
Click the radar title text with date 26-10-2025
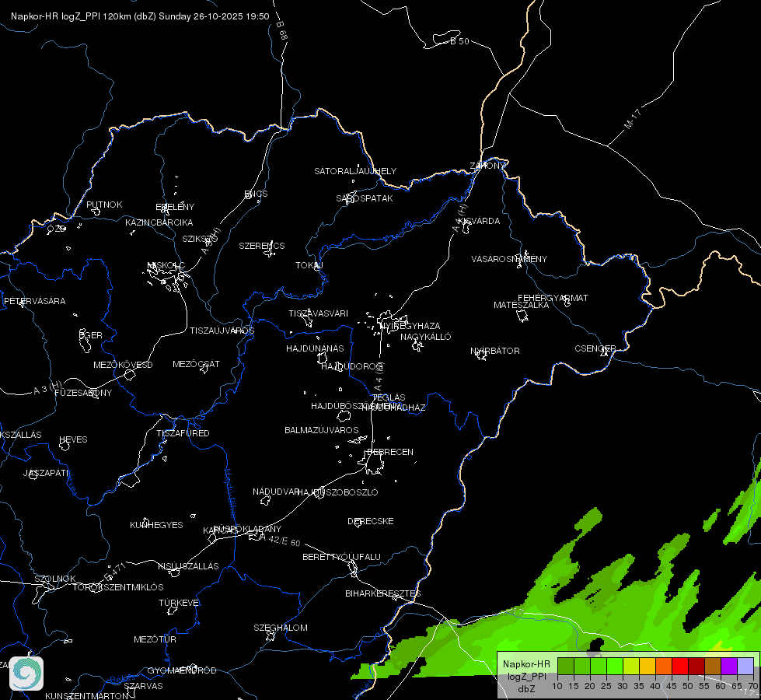[x=140, y=16]
